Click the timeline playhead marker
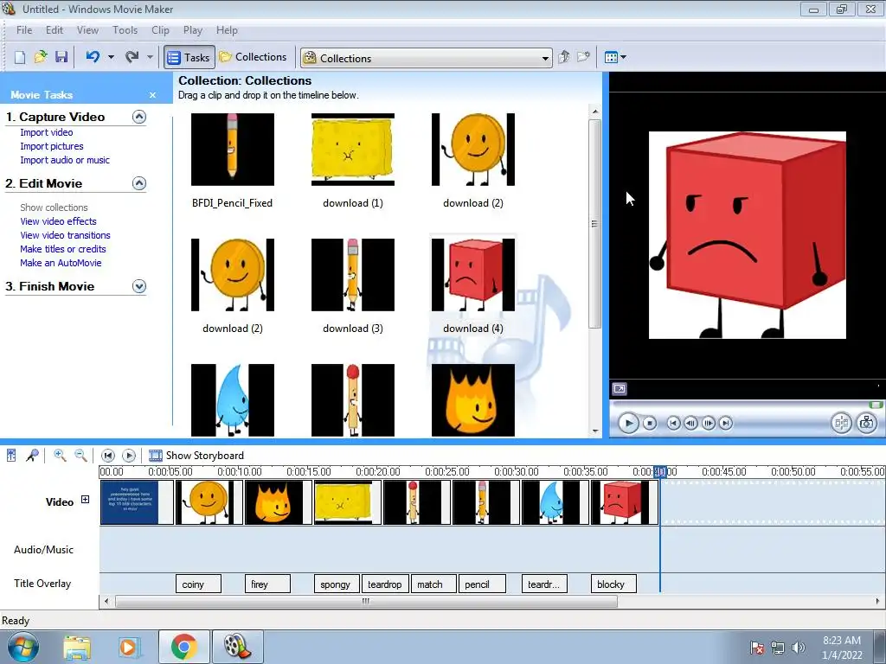 (x=660, y=471)
